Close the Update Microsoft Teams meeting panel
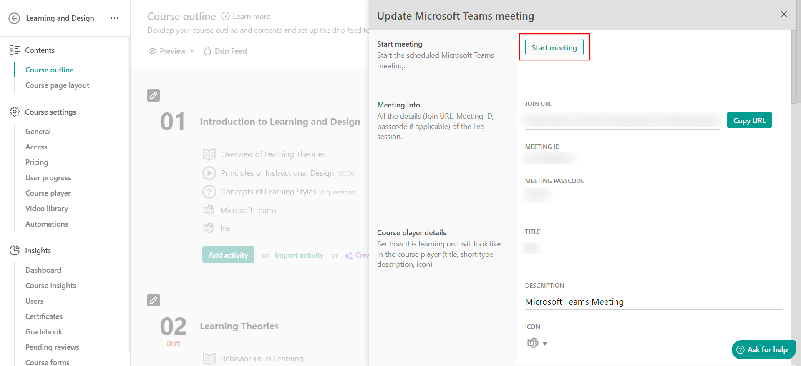The width and height of the screenshot is (801, 366). click(784, 14)
